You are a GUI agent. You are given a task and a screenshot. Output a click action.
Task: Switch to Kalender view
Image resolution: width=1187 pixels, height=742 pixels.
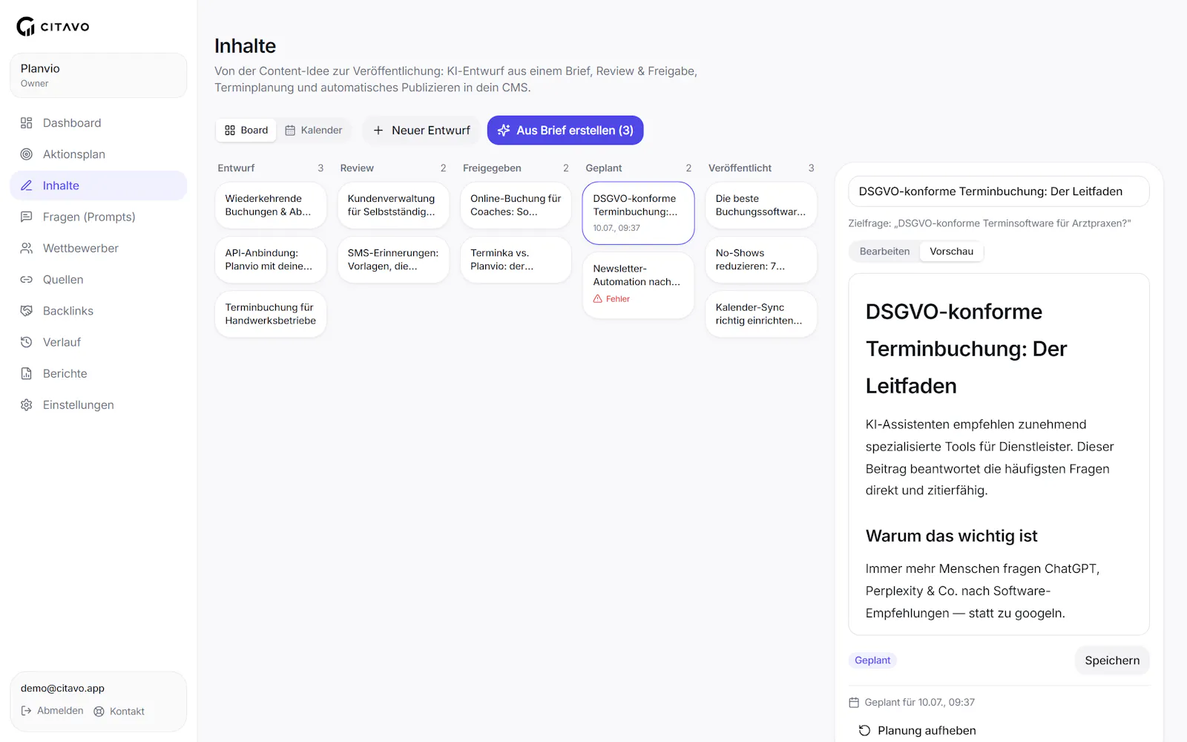pyautogui.click(x=314, y=131)
